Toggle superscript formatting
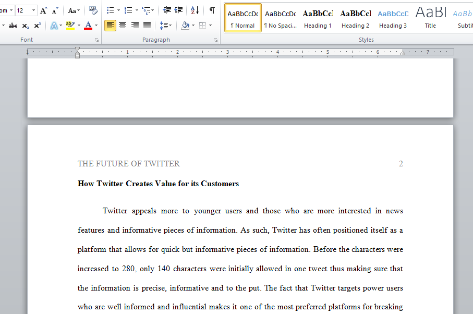This screenshot has height=314, width=473. coord(37,26)
